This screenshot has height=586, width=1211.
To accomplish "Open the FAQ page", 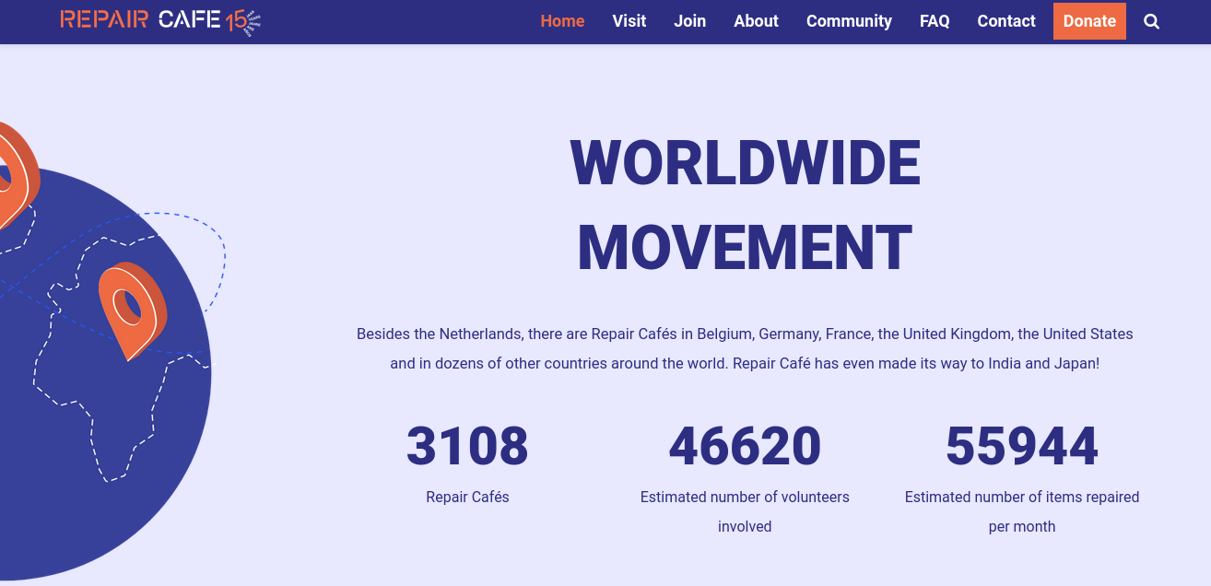I will [x=935, y=21].
